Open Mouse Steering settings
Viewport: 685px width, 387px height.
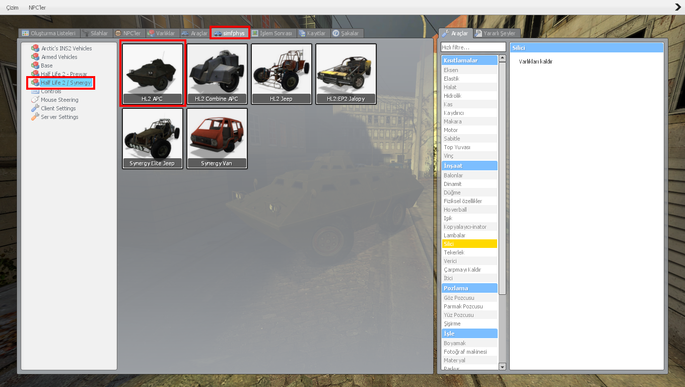(x=59, y=100)
